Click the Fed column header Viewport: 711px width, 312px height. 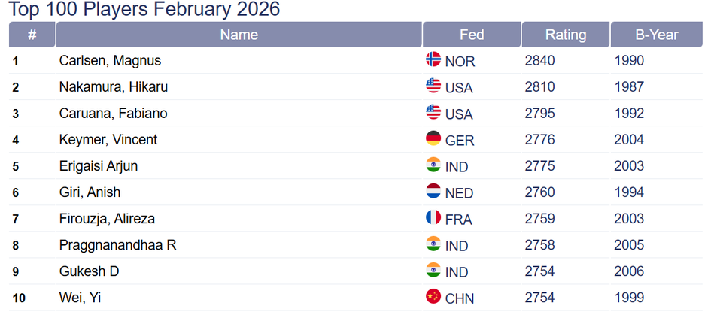[472, 35]
